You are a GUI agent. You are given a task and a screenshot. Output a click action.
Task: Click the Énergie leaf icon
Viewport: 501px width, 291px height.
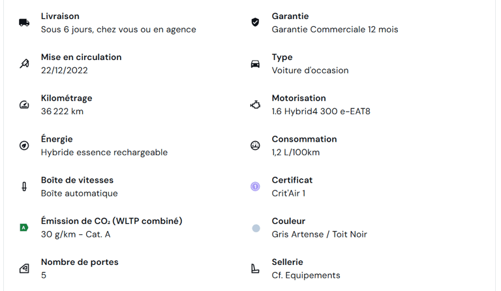click(x=24, y=146)
